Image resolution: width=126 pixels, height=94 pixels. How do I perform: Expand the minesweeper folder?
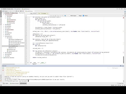[4, 30]
